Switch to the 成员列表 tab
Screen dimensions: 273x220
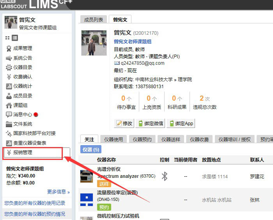click(94, 20)
